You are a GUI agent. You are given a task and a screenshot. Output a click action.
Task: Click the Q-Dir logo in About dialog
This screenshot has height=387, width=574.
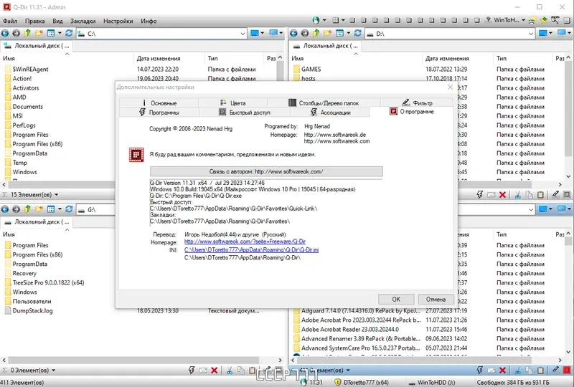136,154
